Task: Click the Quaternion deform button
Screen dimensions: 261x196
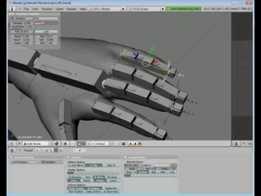Action: point(111,188)
